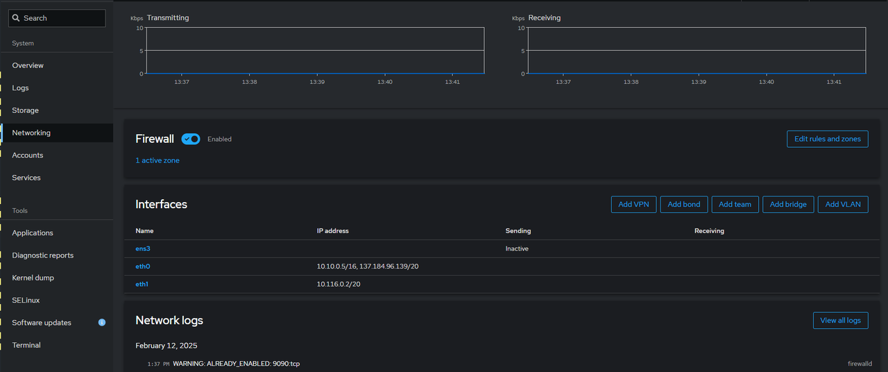Click the 10.116.0.2/20 address cell
Viewport: 888px width, 372px height.
tap(339, 285)
